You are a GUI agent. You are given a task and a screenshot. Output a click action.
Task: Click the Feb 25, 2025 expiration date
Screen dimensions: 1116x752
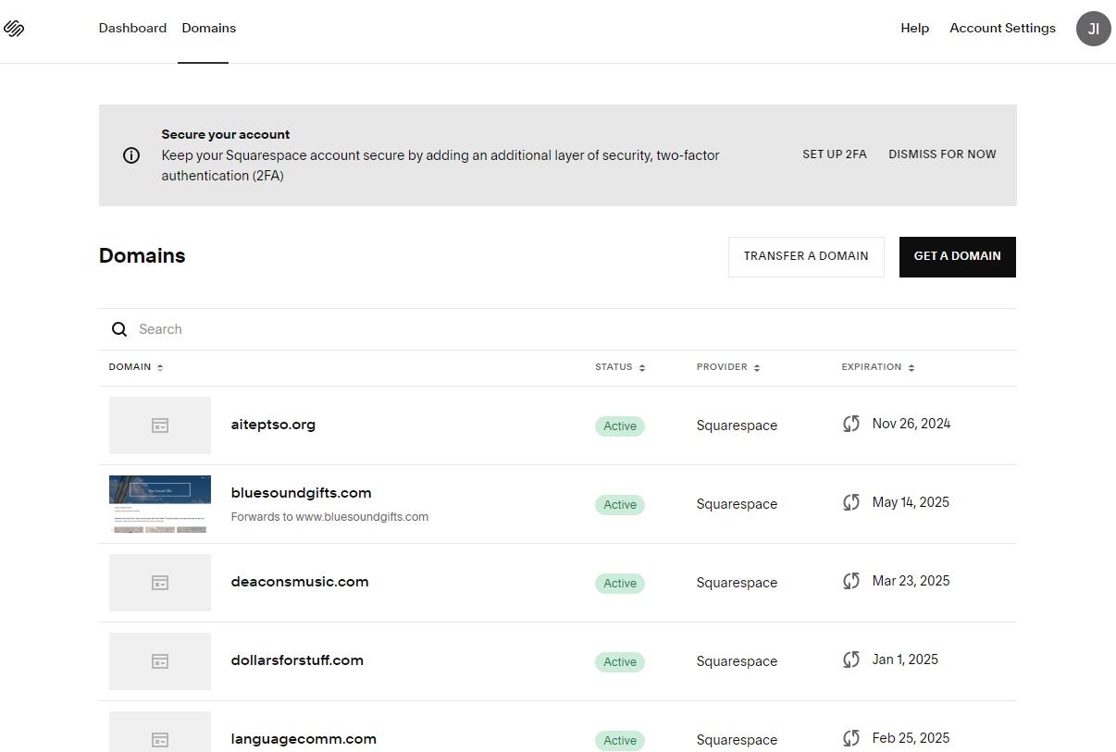(911, 738)
